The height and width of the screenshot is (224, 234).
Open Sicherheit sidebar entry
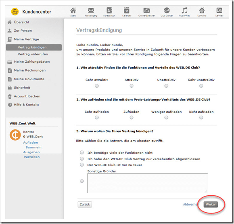tap(22, 88)
